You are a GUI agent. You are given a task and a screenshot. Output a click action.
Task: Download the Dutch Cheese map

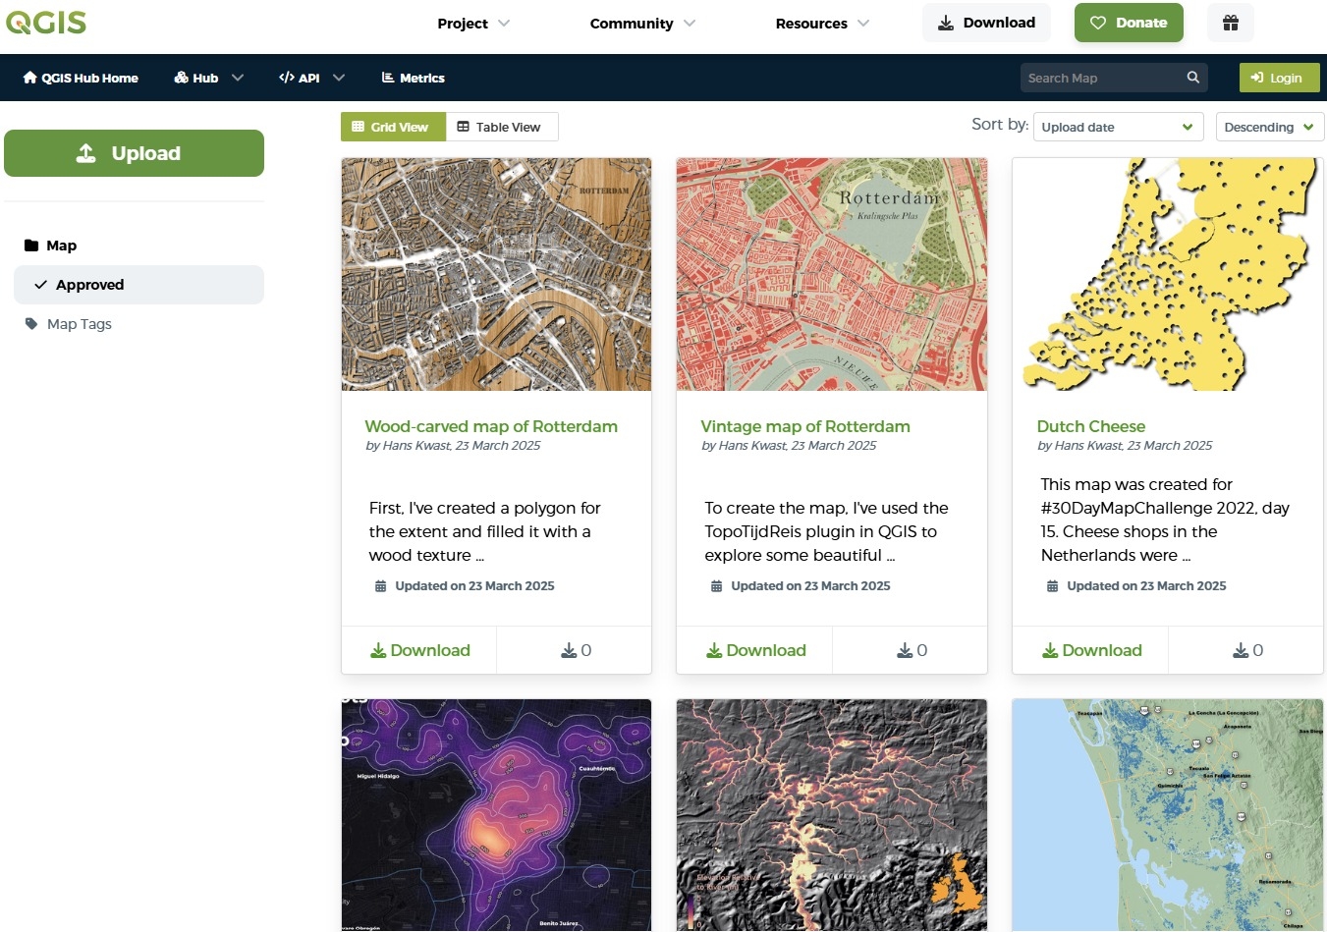[x=1091, y=650]
